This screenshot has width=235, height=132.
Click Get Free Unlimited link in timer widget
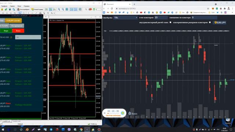pos(113,115)
